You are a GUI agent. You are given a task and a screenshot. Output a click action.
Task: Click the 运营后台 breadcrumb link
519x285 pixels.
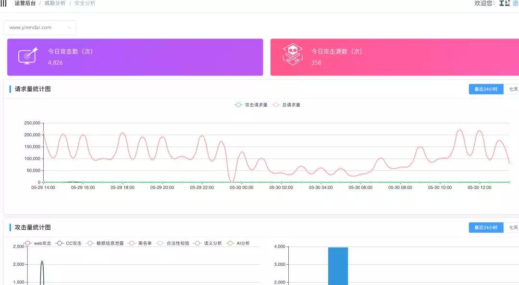pos(25,3)
